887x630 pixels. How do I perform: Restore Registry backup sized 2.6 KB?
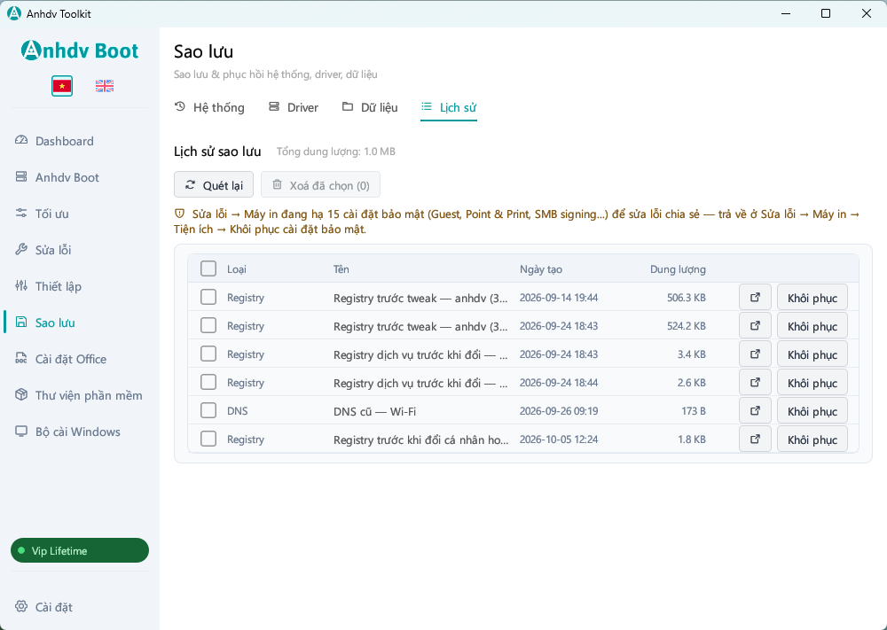812,383
